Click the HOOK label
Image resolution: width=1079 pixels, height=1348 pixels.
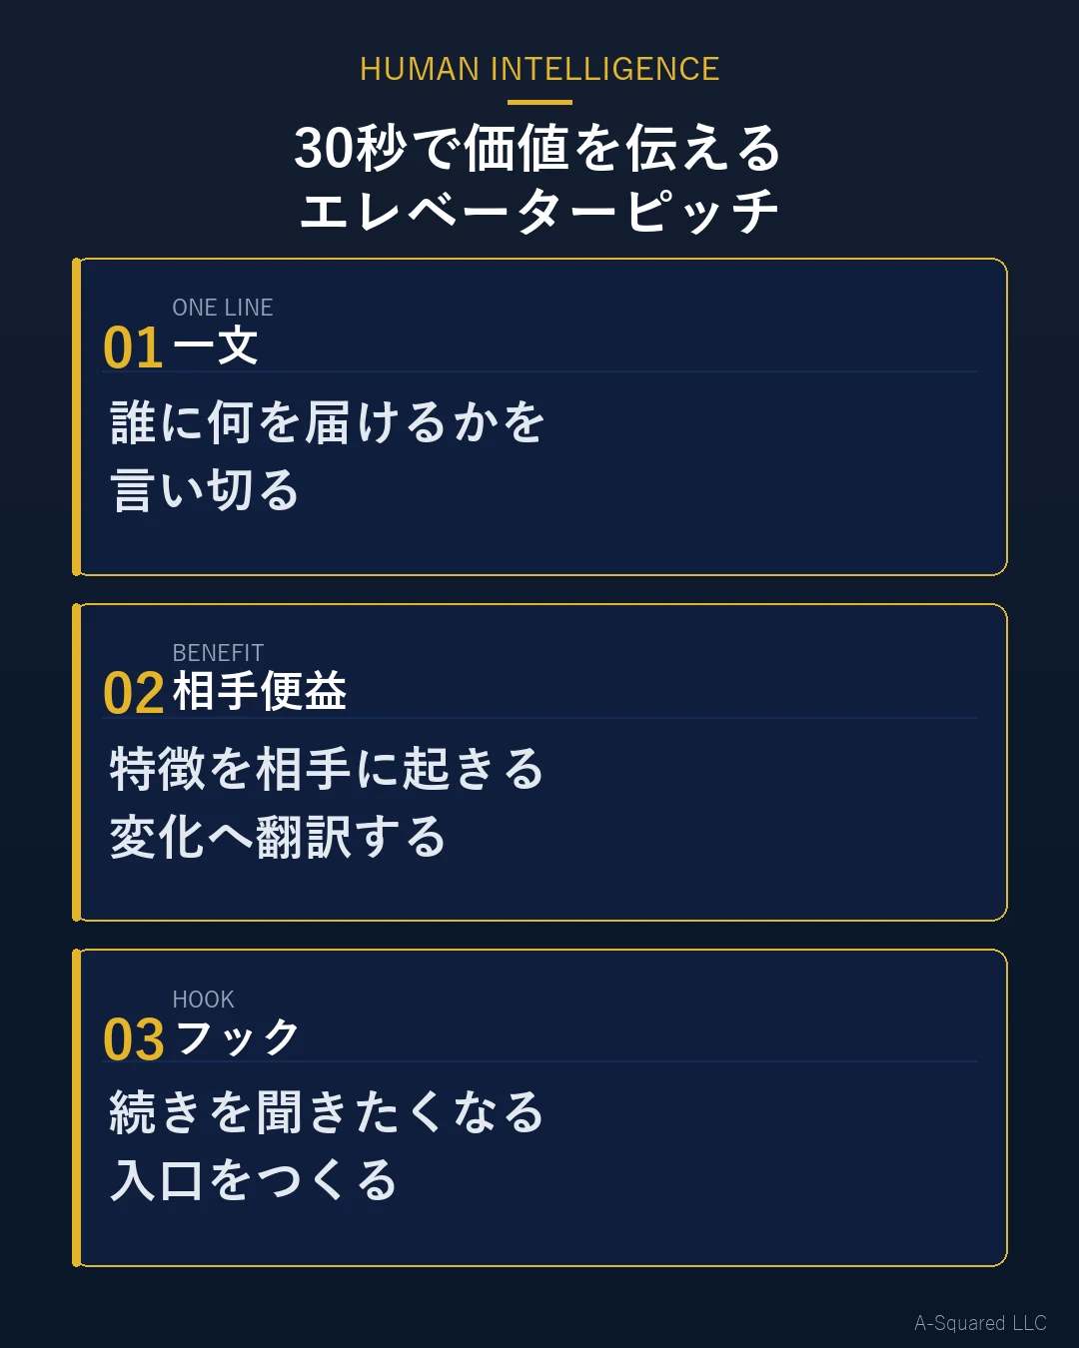pyautogui.click(x=203, y=1000)
